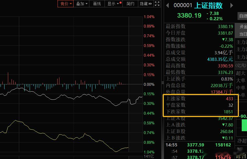Click the 0.00% axis label
The height and width of the screenshot is (159, 247).
(149, 84)
